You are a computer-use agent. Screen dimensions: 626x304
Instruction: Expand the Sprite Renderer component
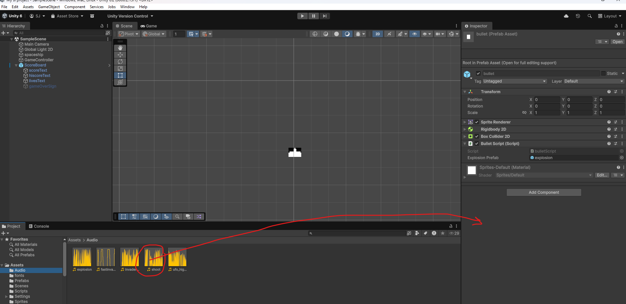point(465,122)
